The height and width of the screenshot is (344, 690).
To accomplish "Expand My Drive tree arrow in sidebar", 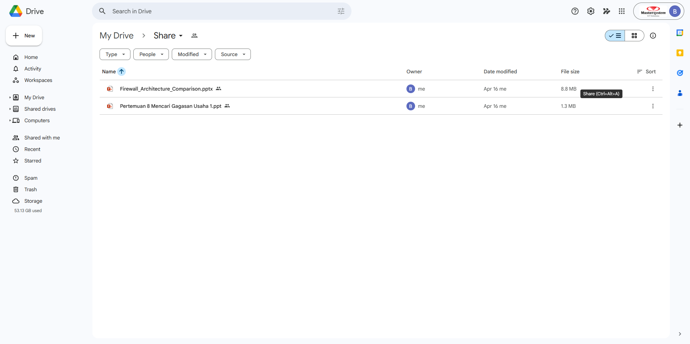I will pyautogui.click(x=10, y=97).
